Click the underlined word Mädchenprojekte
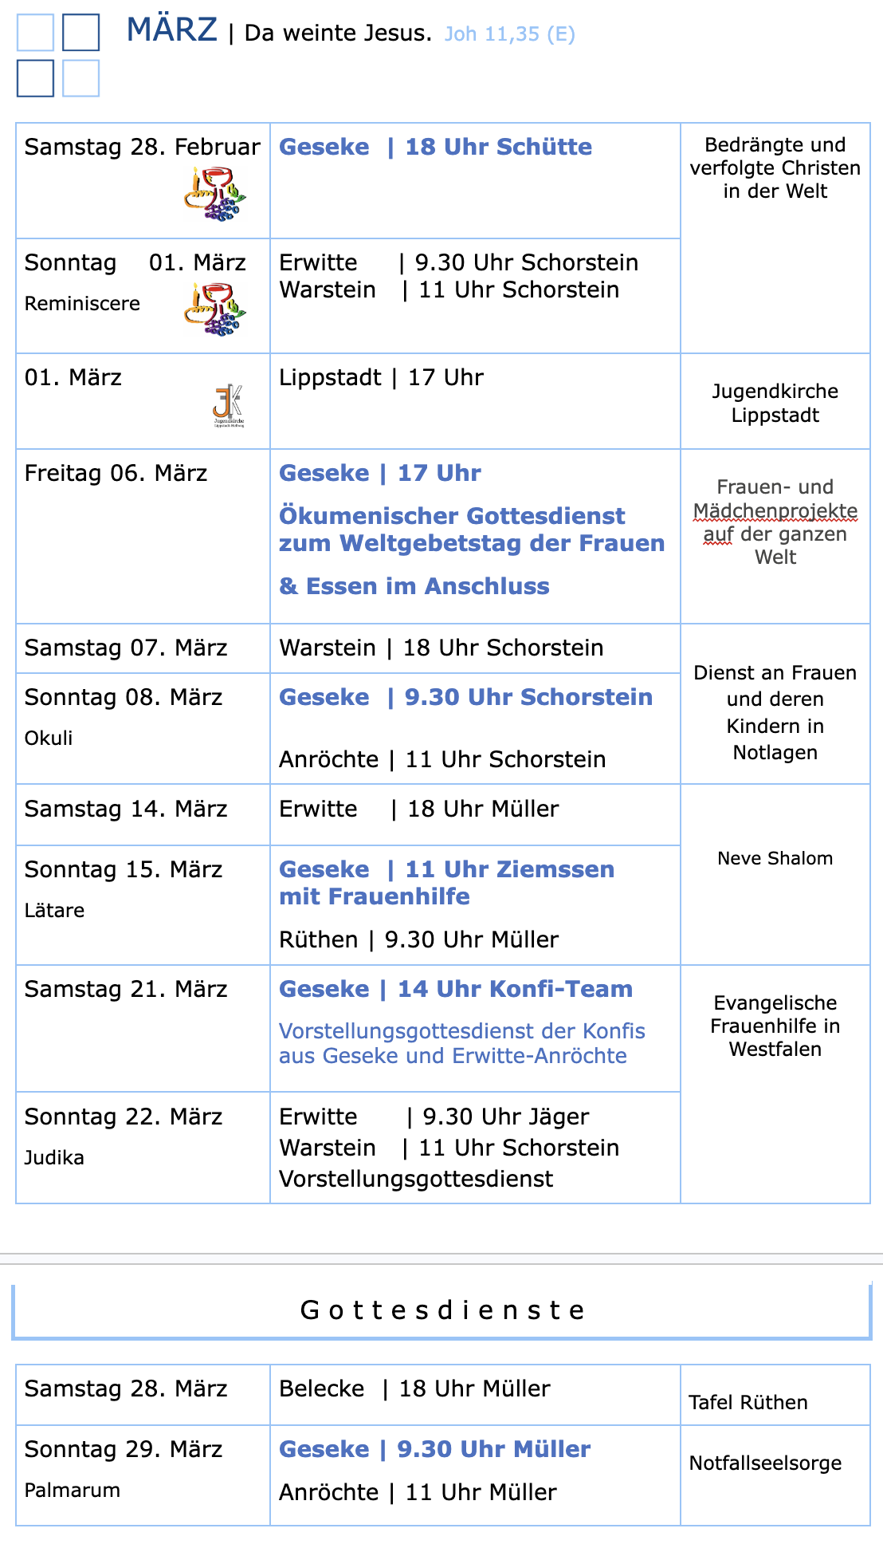The image size is (883, 1544). coord(775,510)
